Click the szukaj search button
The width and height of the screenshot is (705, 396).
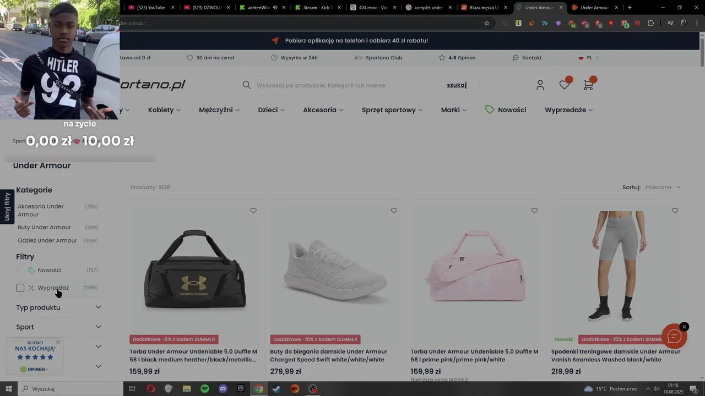pos(457,85)
